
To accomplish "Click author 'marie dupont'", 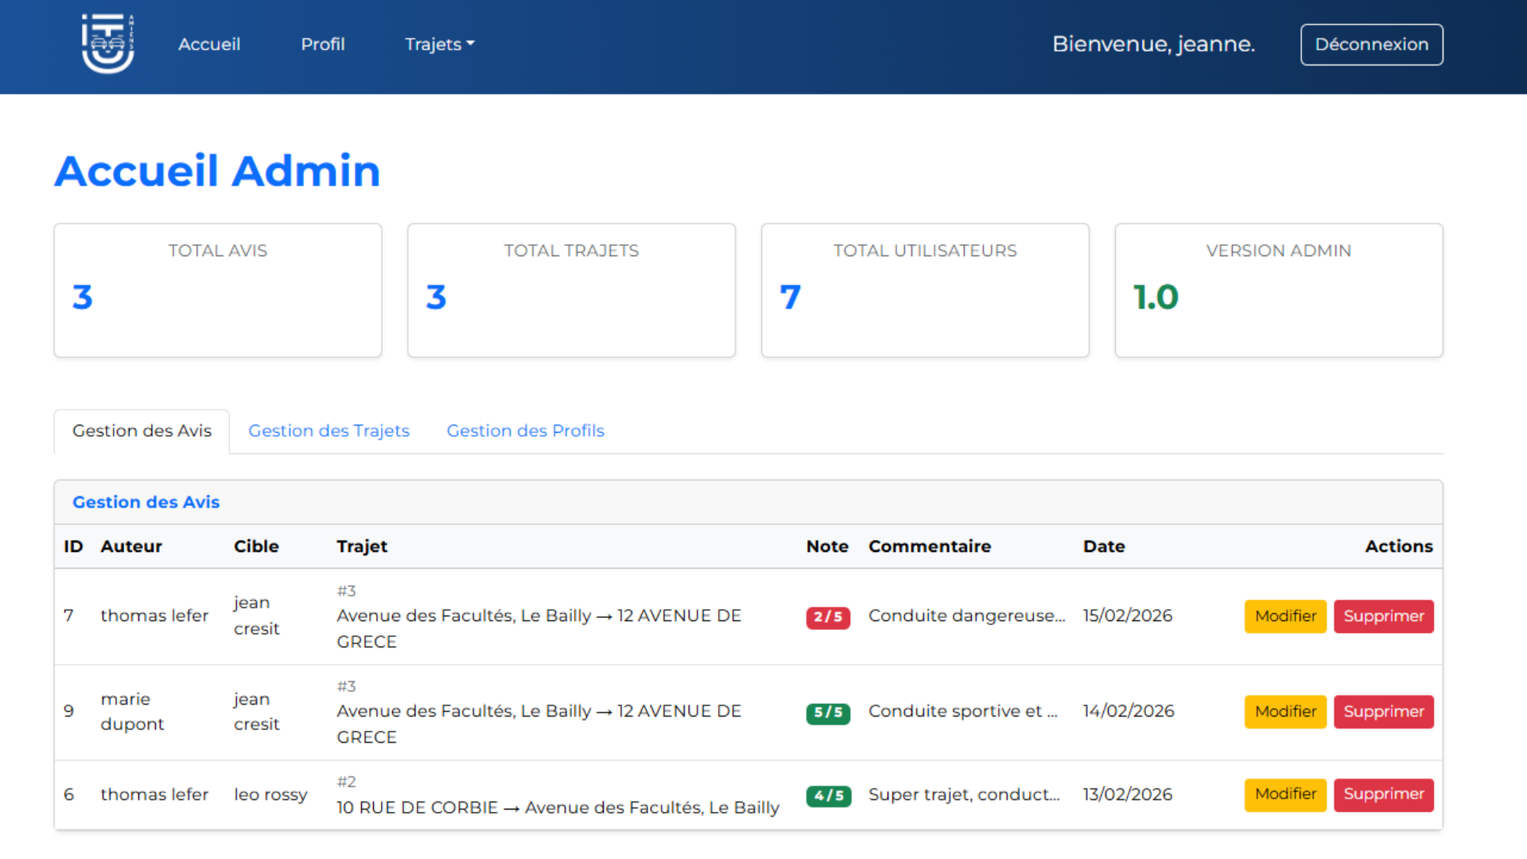I will (x=132, y=712).
